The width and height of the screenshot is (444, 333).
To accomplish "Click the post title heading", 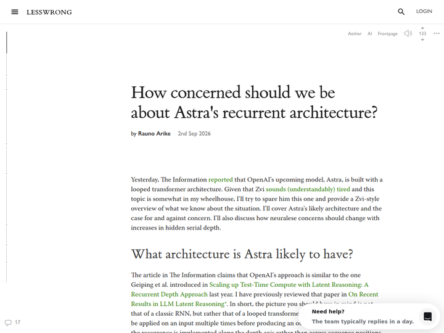I will coord(254,102).
